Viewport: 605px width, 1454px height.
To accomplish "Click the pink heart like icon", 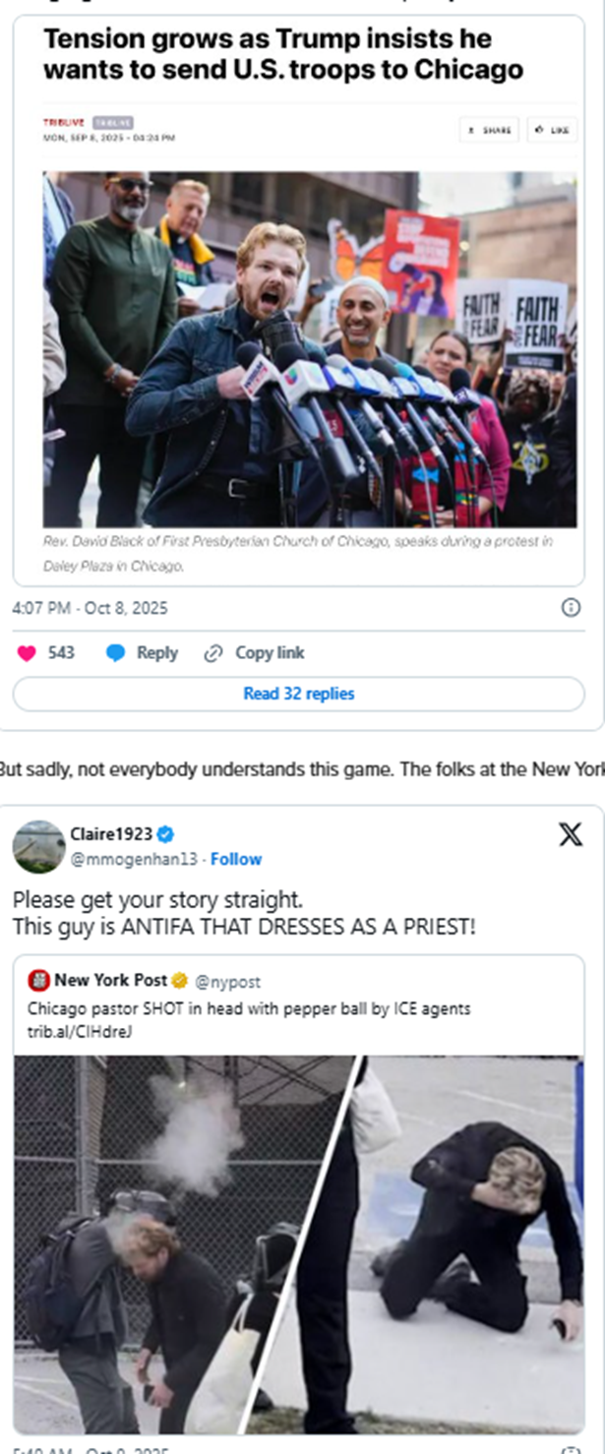I will pos(27,653).
